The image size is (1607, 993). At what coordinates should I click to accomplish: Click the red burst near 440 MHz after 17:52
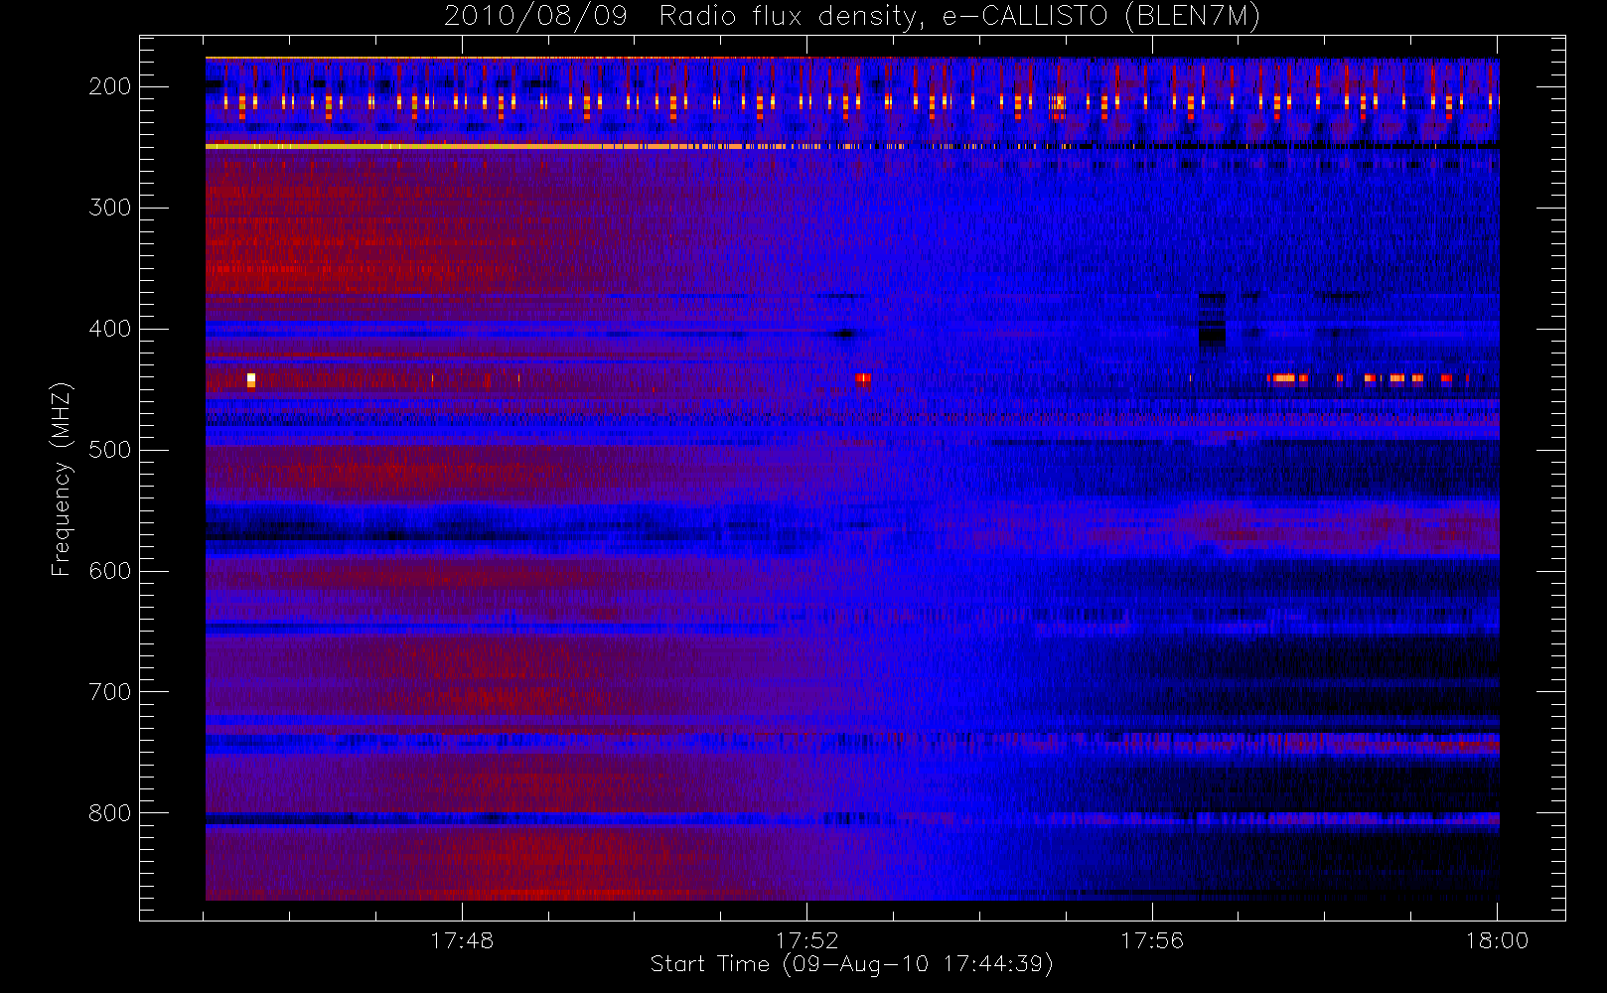[x=863, y=377]
